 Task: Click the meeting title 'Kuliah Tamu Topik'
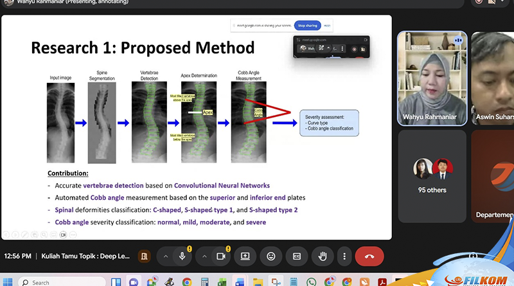[85, 256]
